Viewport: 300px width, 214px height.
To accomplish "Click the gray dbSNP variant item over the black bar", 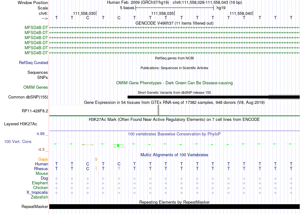I will 284,97.
